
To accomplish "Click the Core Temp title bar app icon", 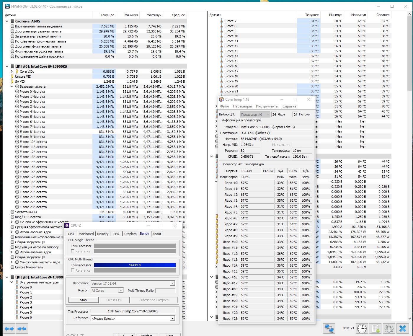I will pos(222,100).
